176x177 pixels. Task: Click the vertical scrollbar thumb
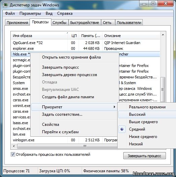163,90
